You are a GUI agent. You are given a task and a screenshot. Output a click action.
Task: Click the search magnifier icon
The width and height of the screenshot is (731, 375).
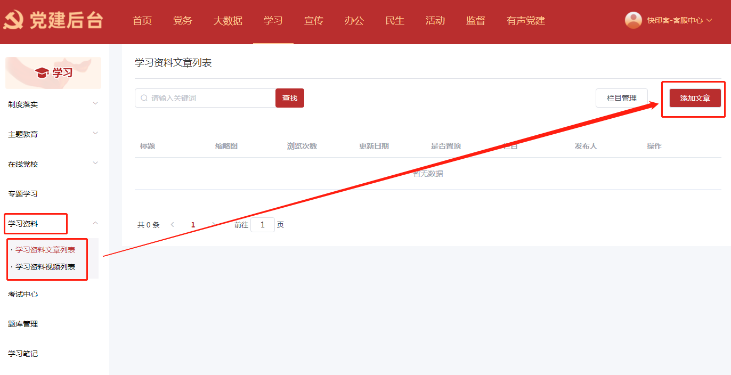(x=144, y=98)
